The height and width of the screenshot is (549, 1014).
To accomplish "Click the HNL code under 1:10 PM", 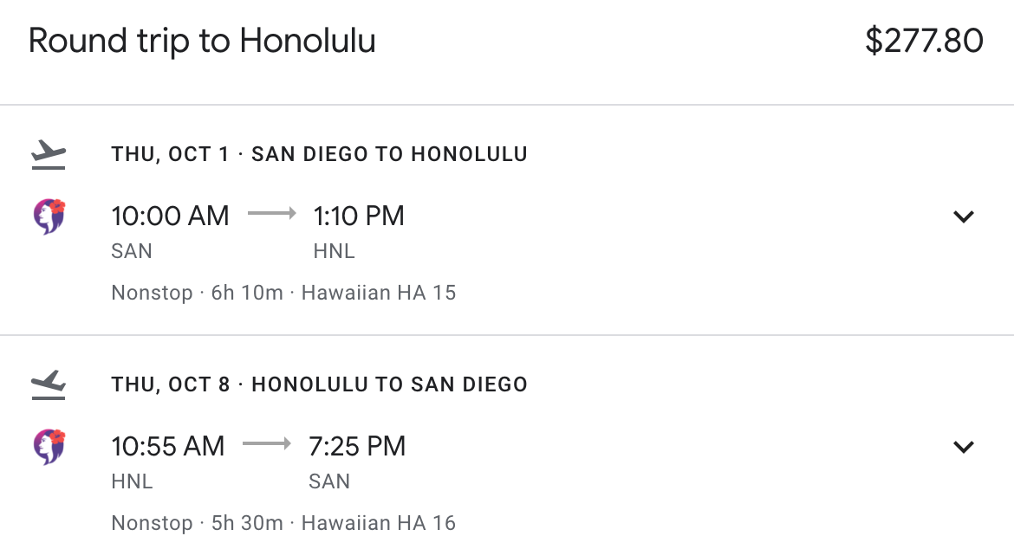I will (x=335, y=252).
